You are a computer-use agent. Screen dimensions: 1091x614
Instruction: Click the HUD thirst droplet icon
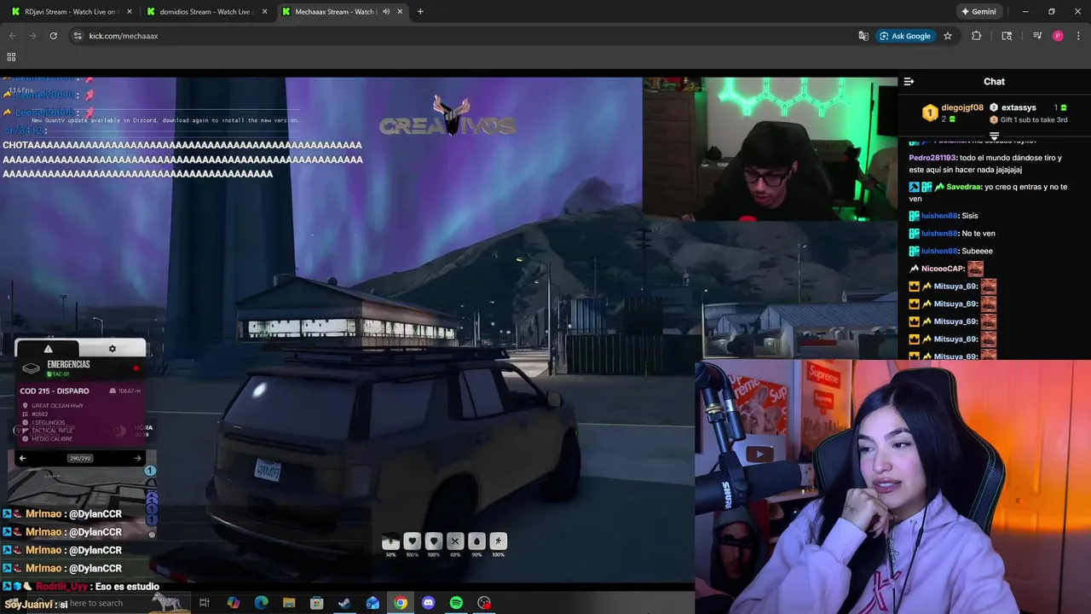[x=476, y=541]
